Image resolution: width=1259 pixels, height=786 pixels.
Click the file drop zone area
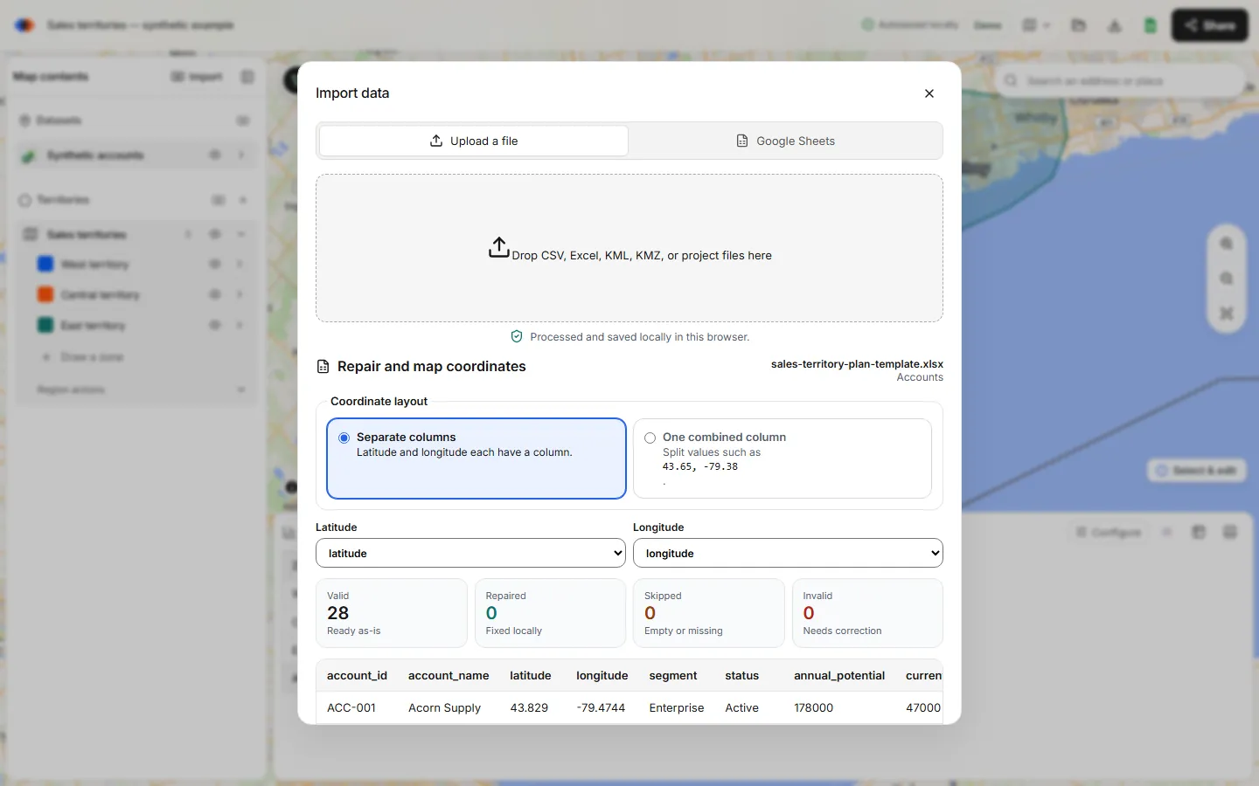[x=629, y=248]
